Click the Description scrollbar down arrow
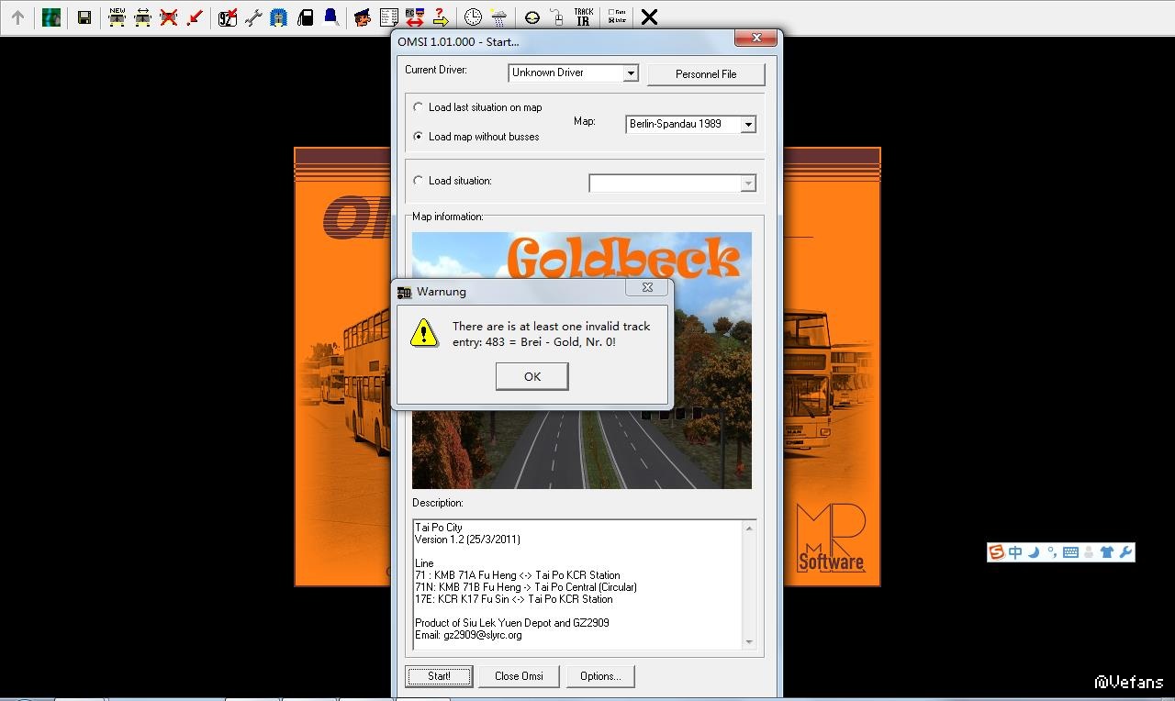Viewport: 1175px width, 701px height. tap(749, 642)
